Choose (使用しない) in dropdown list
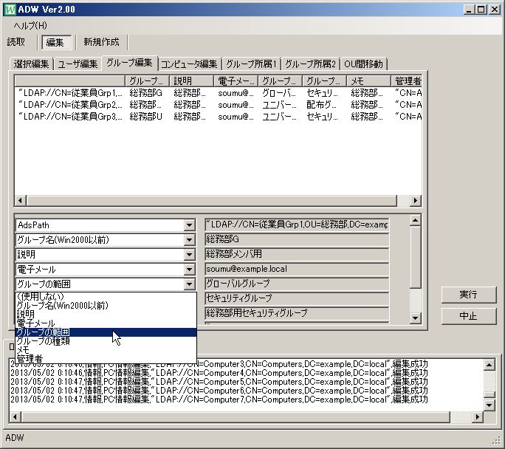Viewport: 505px width, 449px height. [x=106, y=296]
